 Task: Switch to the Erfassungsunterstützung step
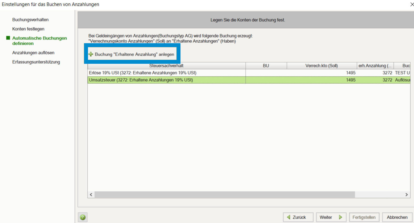[x=36, y=62]
